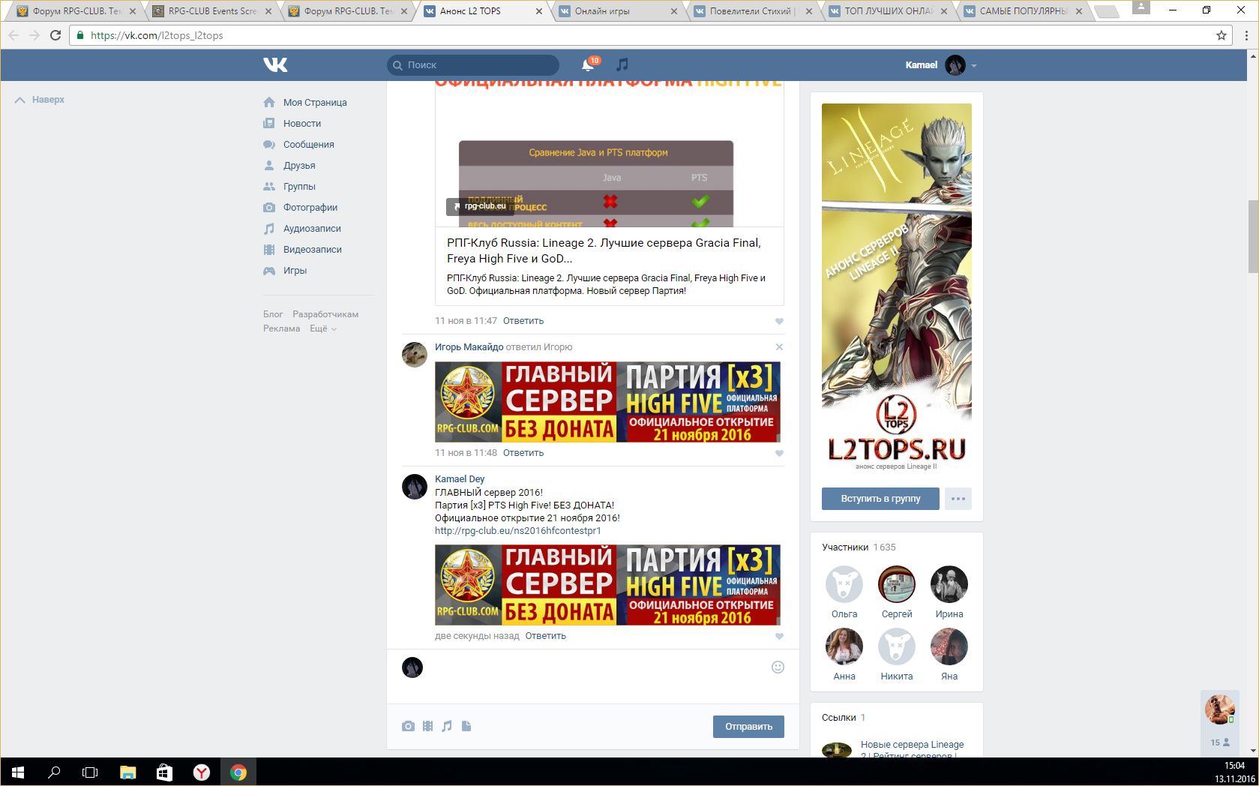
Task: Open Группы in the sidebar
Action: [x=299, y=187]
